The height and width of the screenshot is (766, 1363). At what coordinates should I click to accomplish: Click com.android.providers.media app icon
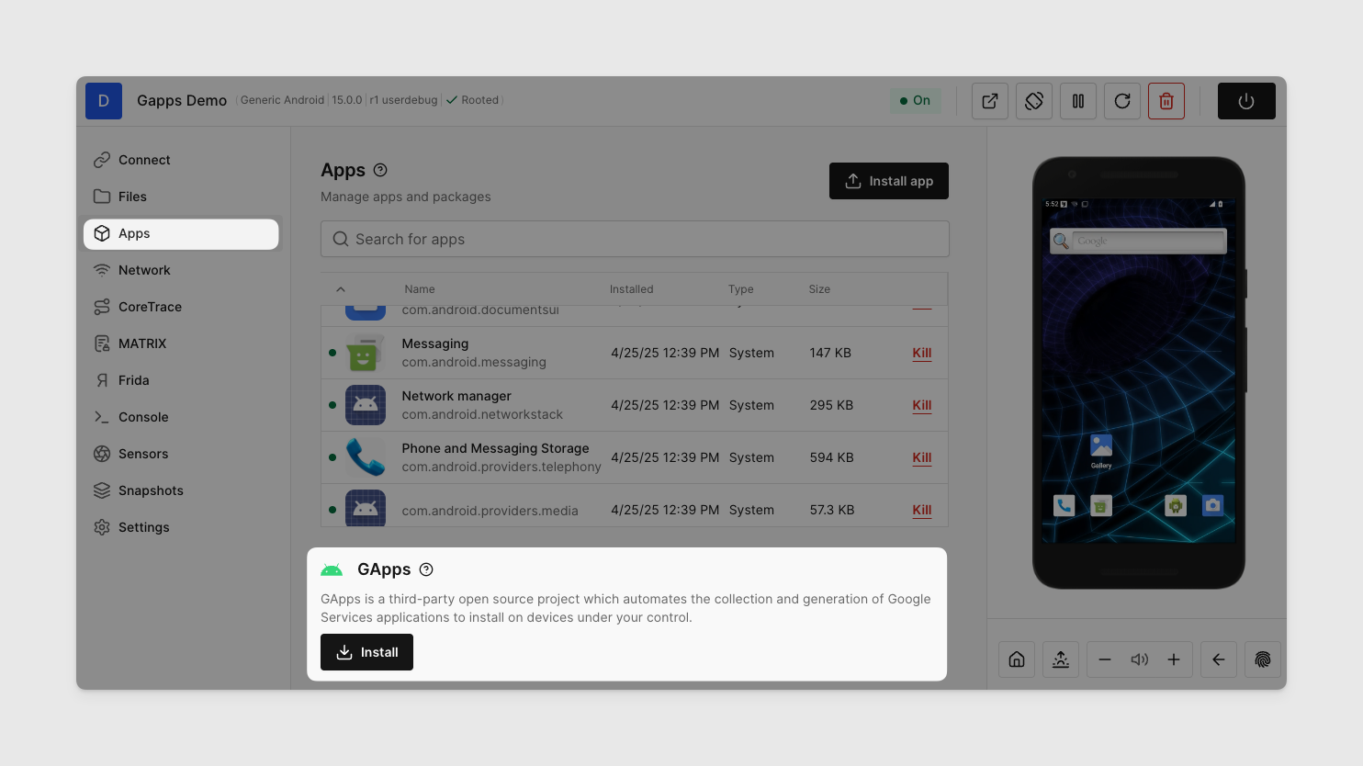tap(366, 508)
